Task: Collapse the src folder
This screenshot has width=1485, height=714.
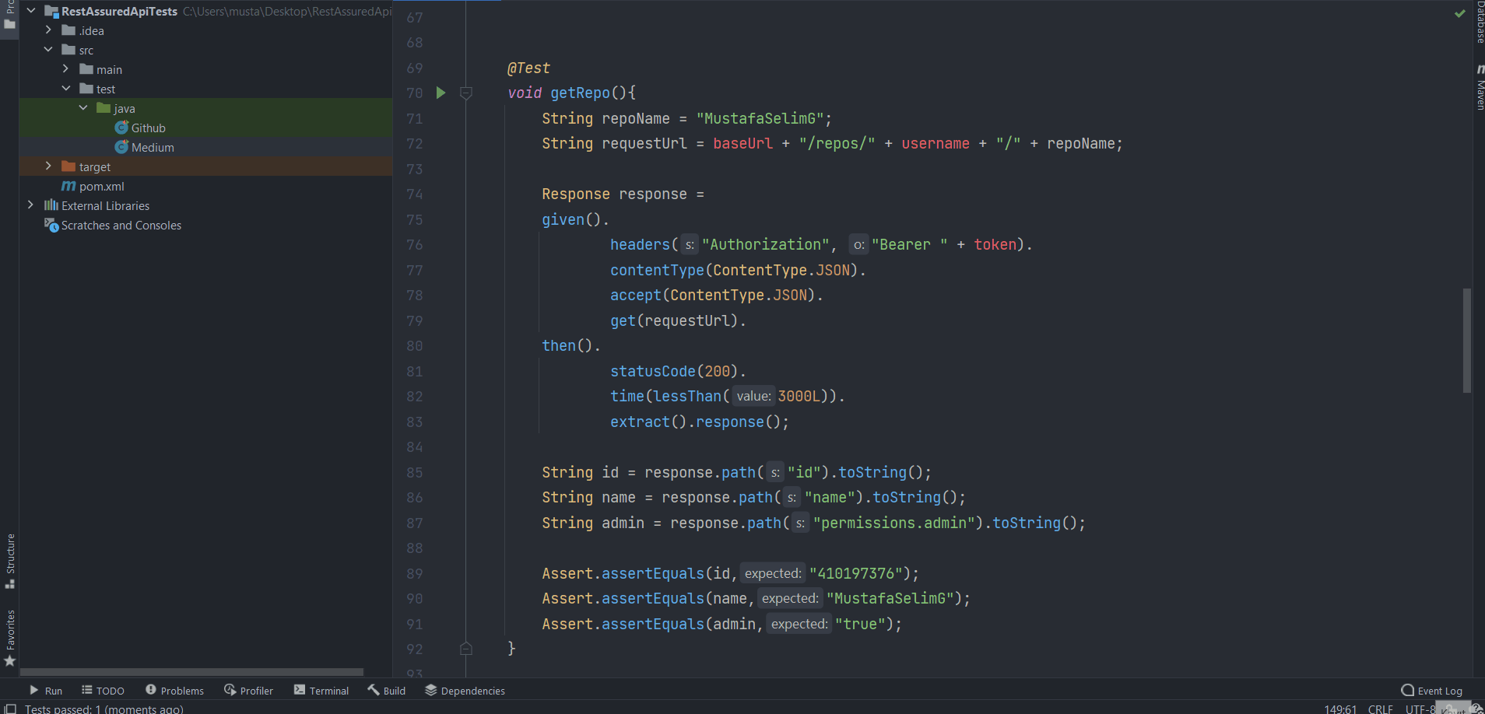Action: point(48,50)
